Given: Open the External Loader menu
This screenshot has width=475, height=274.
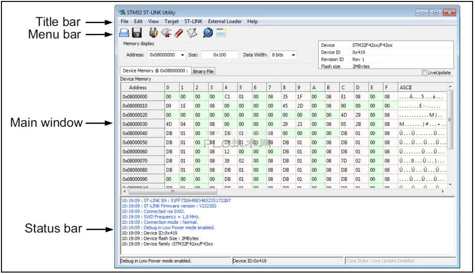Looking at the screenshot, I should pyautogui.click(x=225, y=21).
